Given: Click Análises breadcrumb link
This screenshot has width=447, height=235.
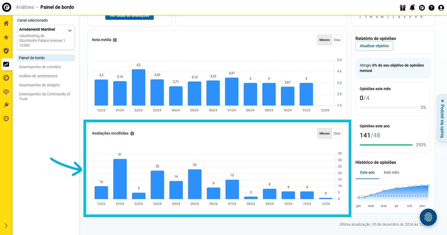Looking at the screenshot, I should pos(25,7).
